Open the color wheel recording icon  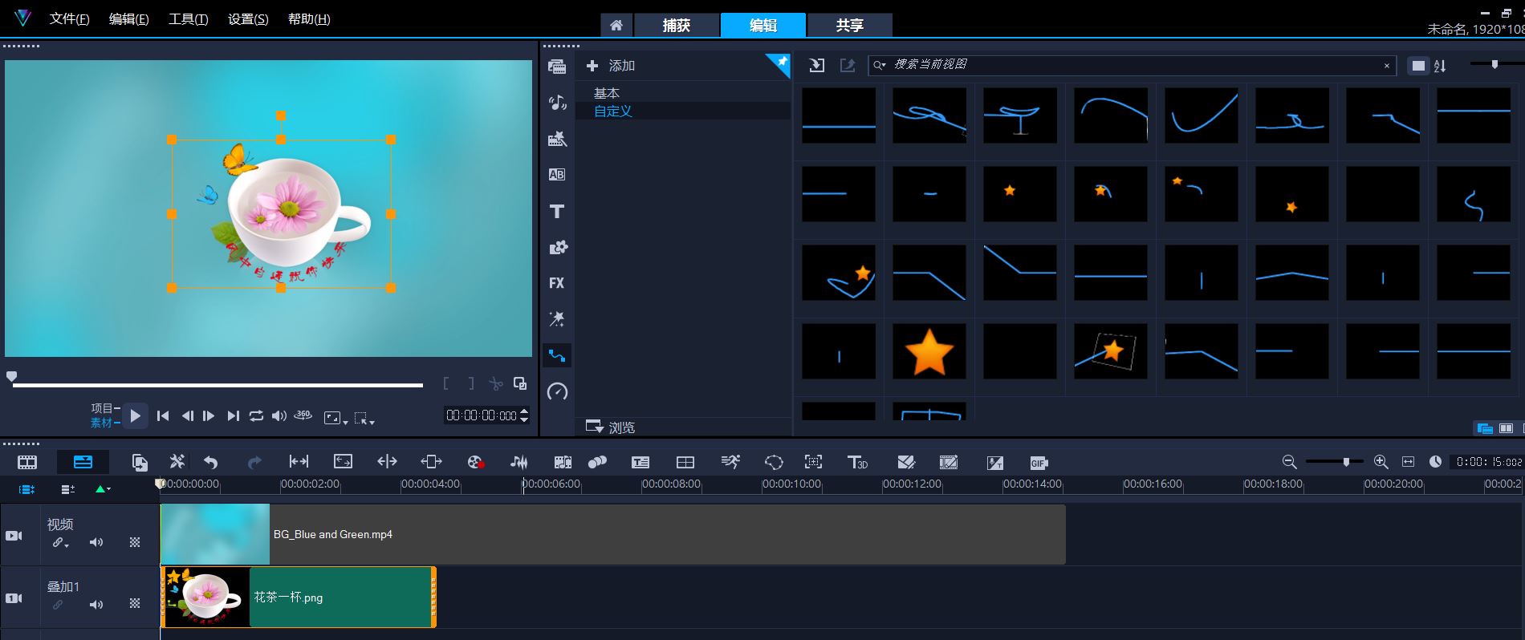tap(476, 462)
